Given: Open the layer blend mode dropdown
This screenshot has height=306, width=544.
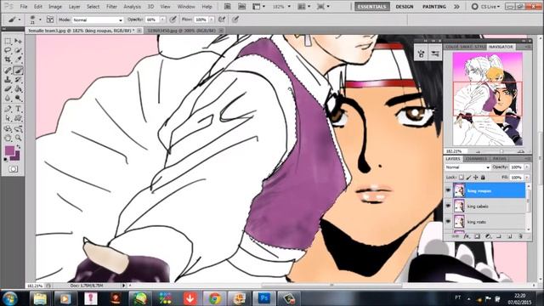Looking at the screenshot, I should 467,167.
